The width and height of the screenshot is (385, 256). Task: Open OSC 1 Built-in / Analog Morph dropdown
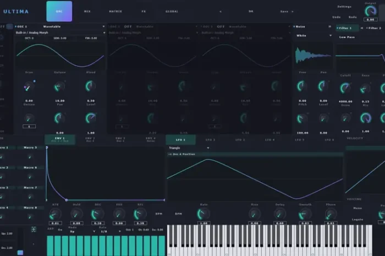click(61, 32)
